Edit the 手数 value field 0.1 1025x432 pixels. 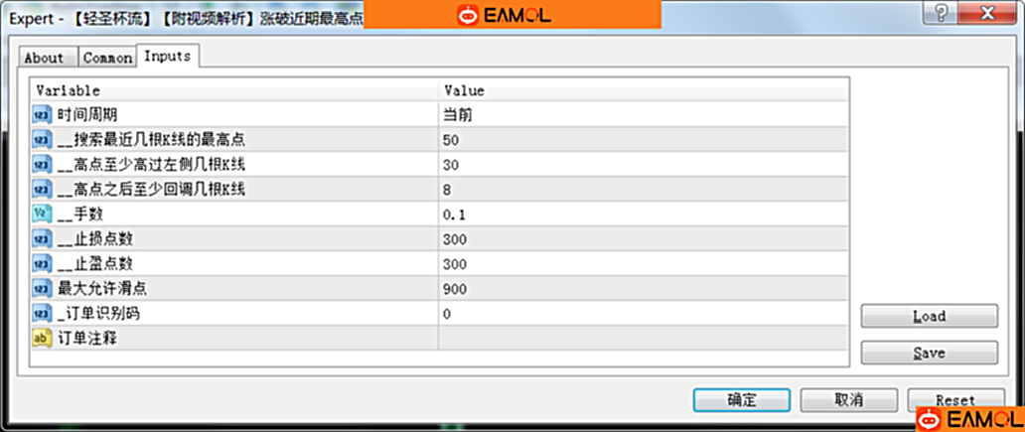[643, 215]
